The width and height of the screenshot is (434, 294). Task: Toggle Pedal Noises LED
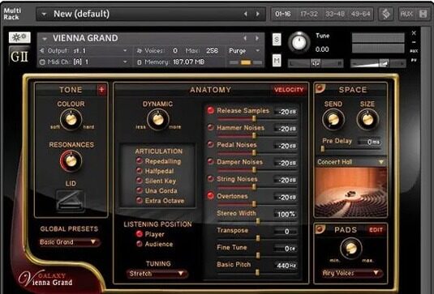(x=211, y=144)
